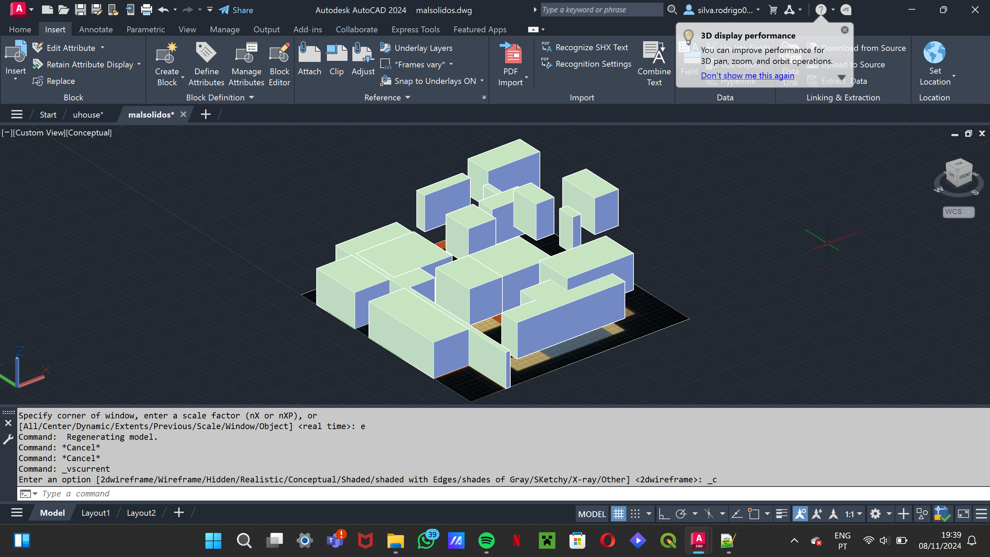Click Edit Attribute tool
This screenshot has height=557, width=990.
64,48
